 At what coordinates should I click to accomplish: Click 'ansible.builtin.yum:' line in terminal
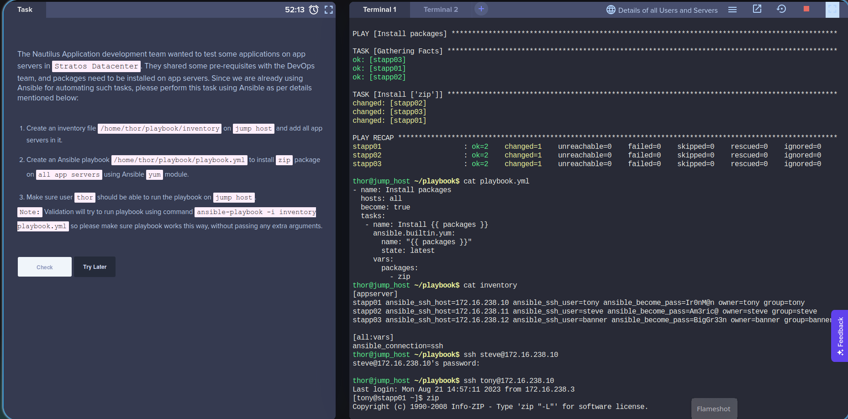click(414, 233)
